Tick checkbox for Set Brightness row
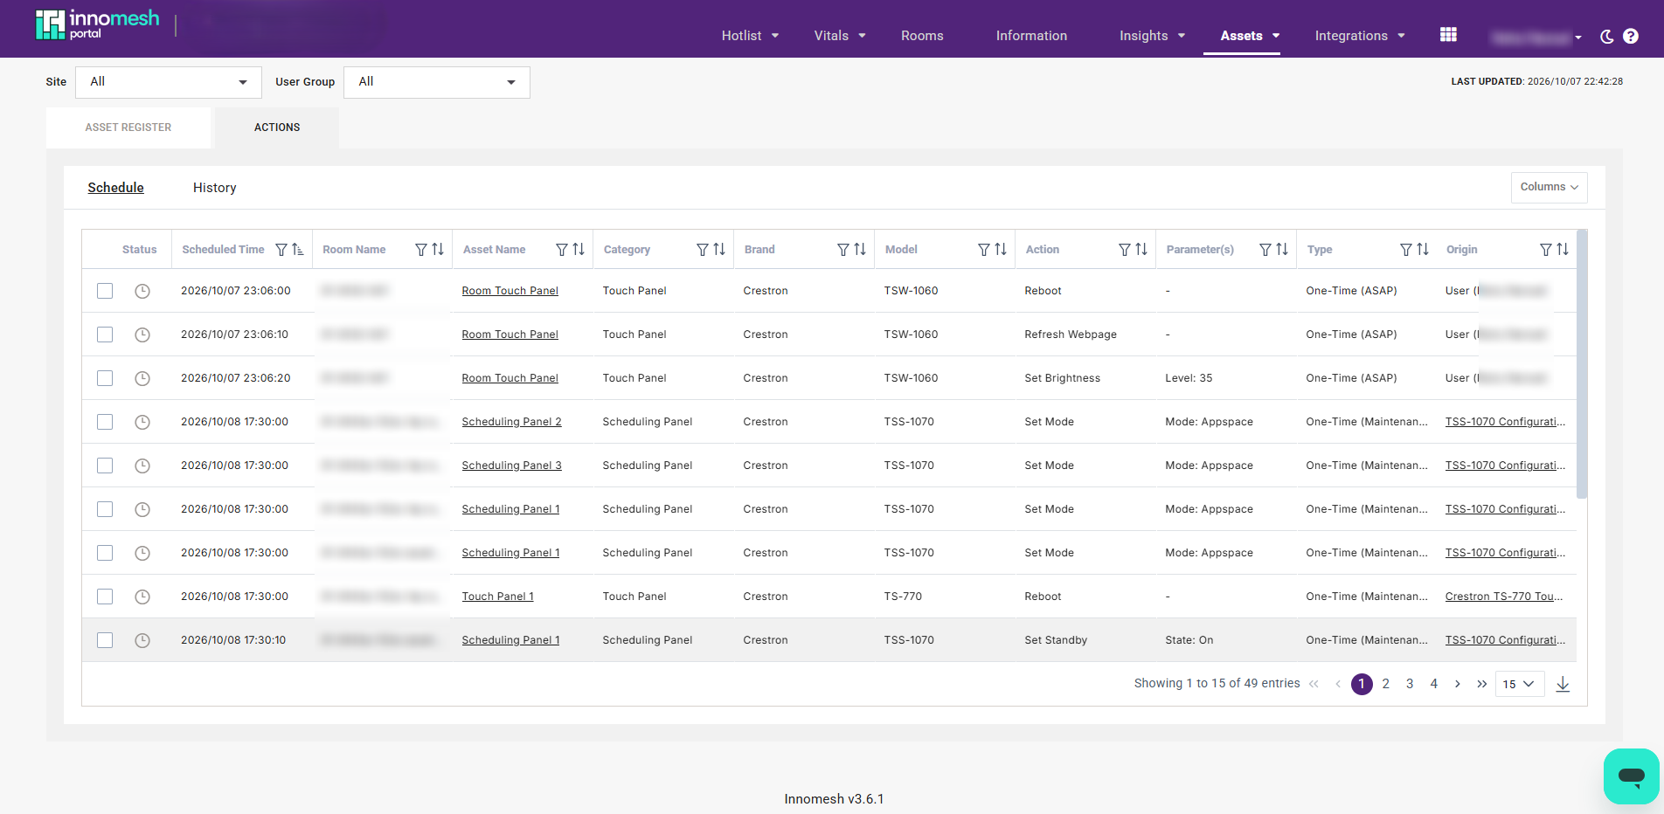 (105, 378)
